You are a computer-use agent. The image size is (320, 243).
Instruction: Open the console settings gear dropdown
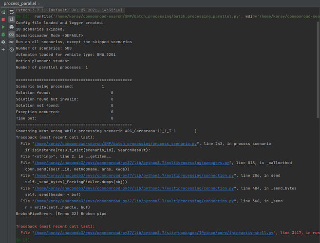tap(3, 42)
